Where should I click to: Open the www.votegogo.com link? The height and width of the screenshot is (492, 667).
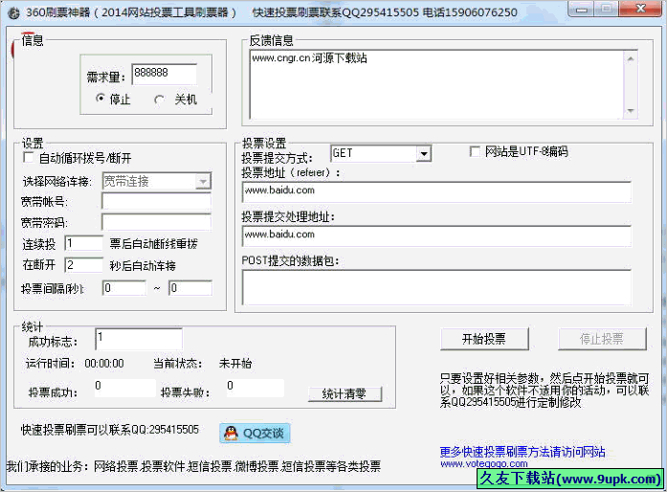(x=483, y=464)
